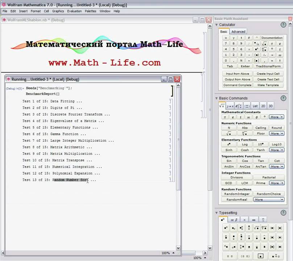Insert arrow rule symbol in Calculator keypad
The width and height of the screenshot is (293, 261).
click(x=272, y=55)
